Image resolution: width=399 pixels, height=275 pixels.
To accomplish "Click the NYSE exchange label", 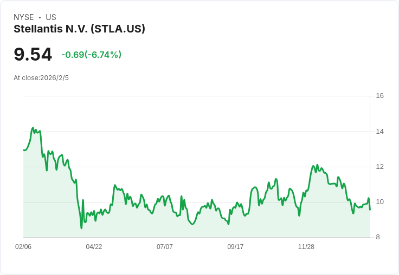I will (x=24, y=17).
